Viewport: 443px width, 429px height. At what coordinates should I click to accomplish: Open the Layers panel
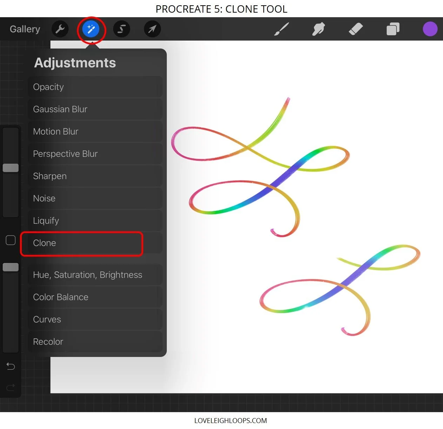pos(393,29)
